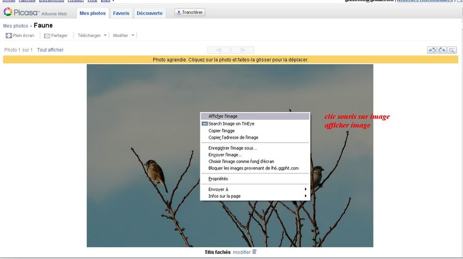Viewport: 463px width, 259px height.
Task: Expand the Télécharger dropdown arrow
Action: 105,35
